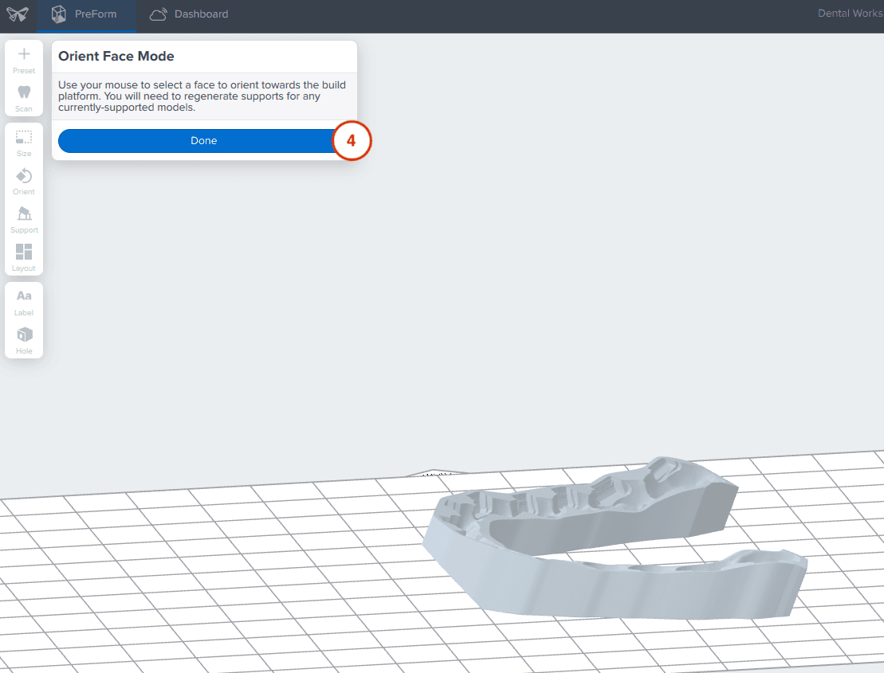Open the Dashboard tab
884x673 pixels.
(190, 14)
